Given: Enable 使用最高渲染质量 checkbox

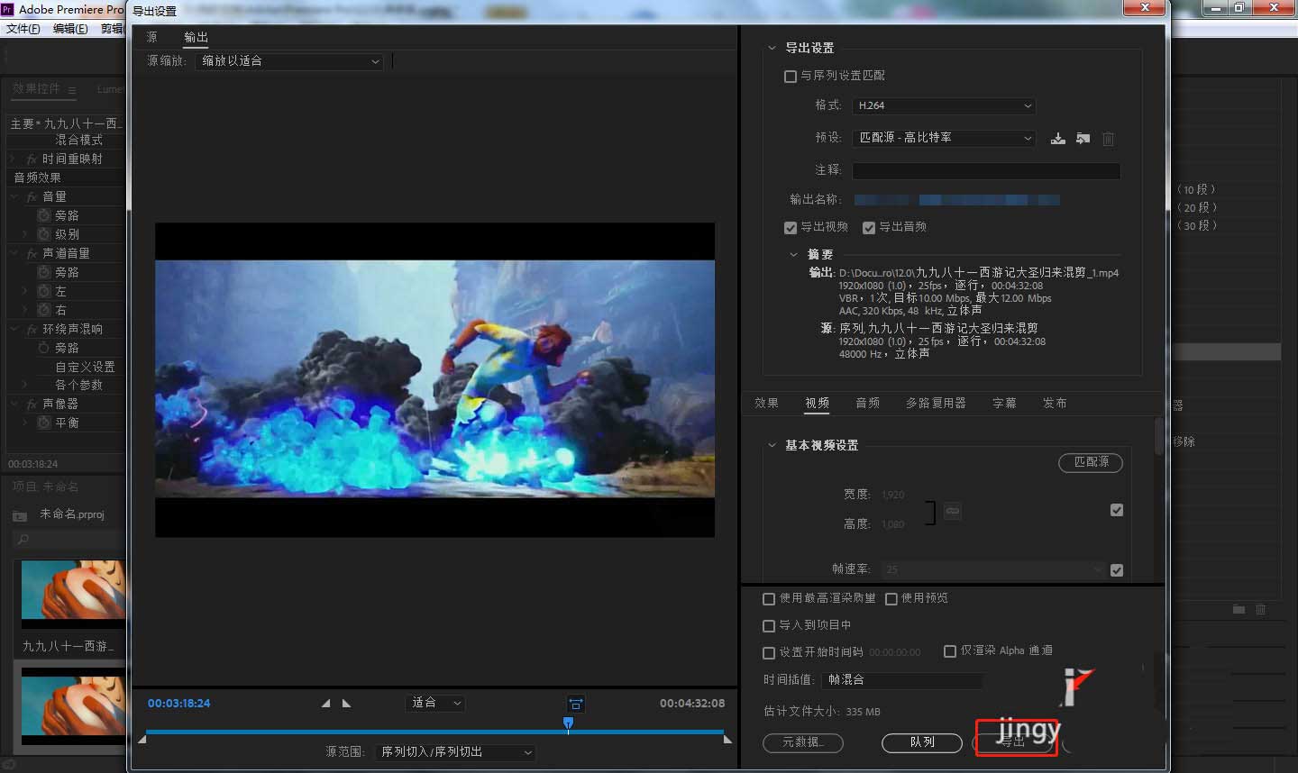Looking at the screenshot, I should coord(769,599).
